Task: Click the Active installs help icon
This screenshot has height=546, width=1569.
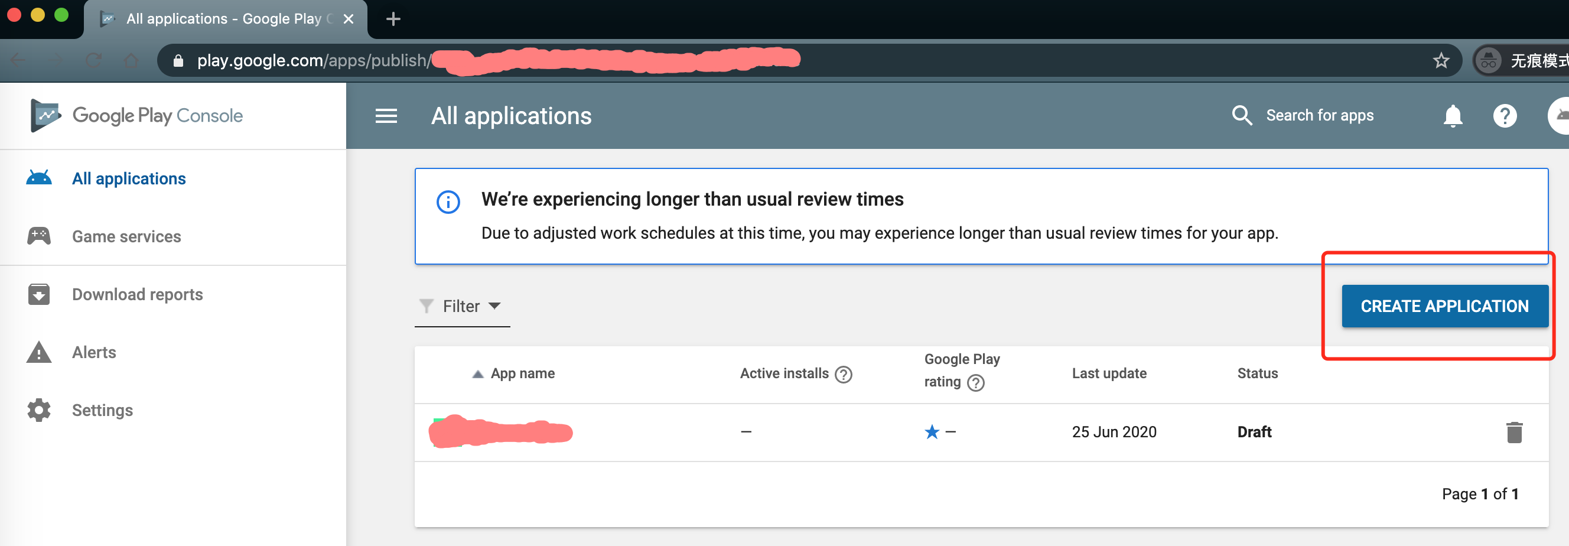Action: click(x=843, y=374)
